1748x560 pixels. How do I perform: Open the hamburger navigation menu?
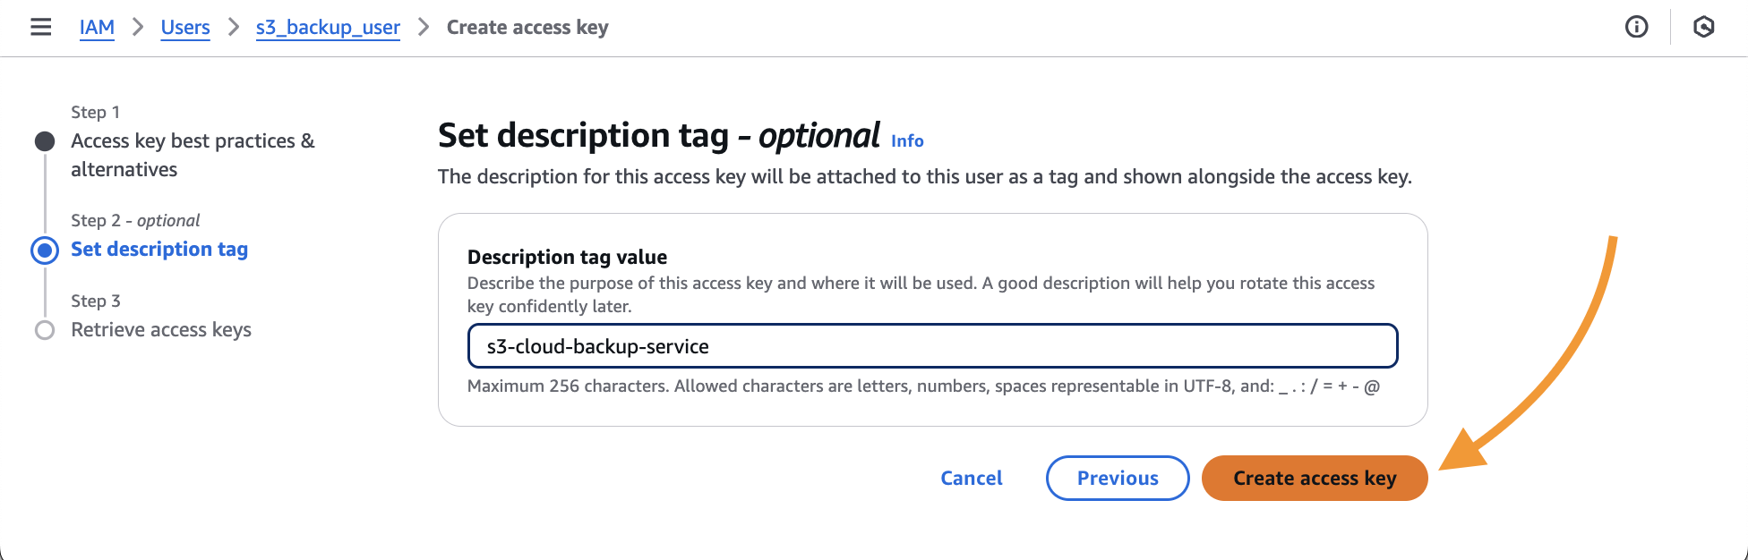[41, 27]
